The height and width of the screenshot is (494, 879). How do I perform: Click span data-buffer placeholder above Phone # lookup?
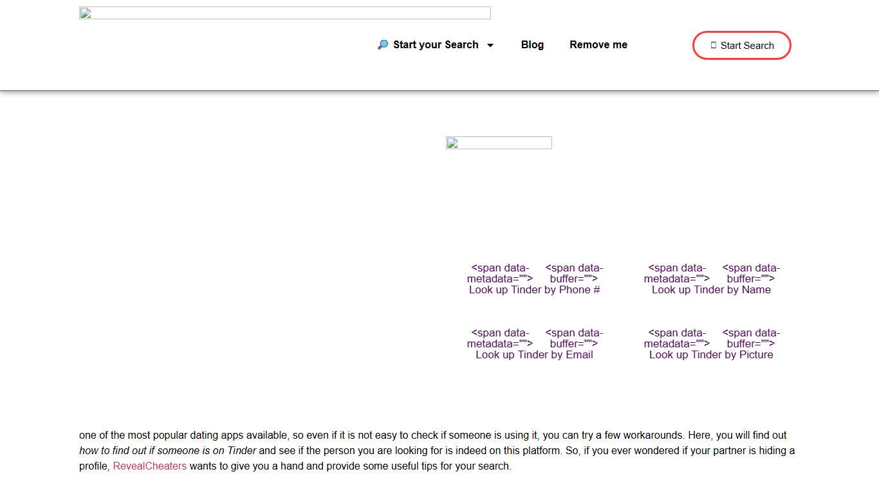coord(574,273)
